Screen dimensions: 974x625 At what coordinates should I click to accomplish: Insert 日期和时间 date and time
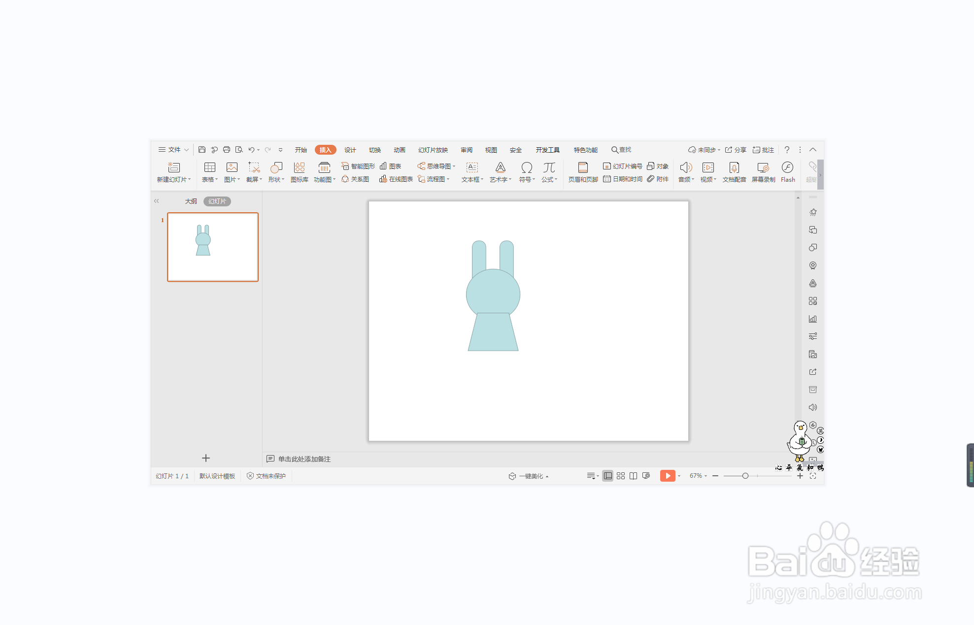pyautogui.click(x=623, y=179)
